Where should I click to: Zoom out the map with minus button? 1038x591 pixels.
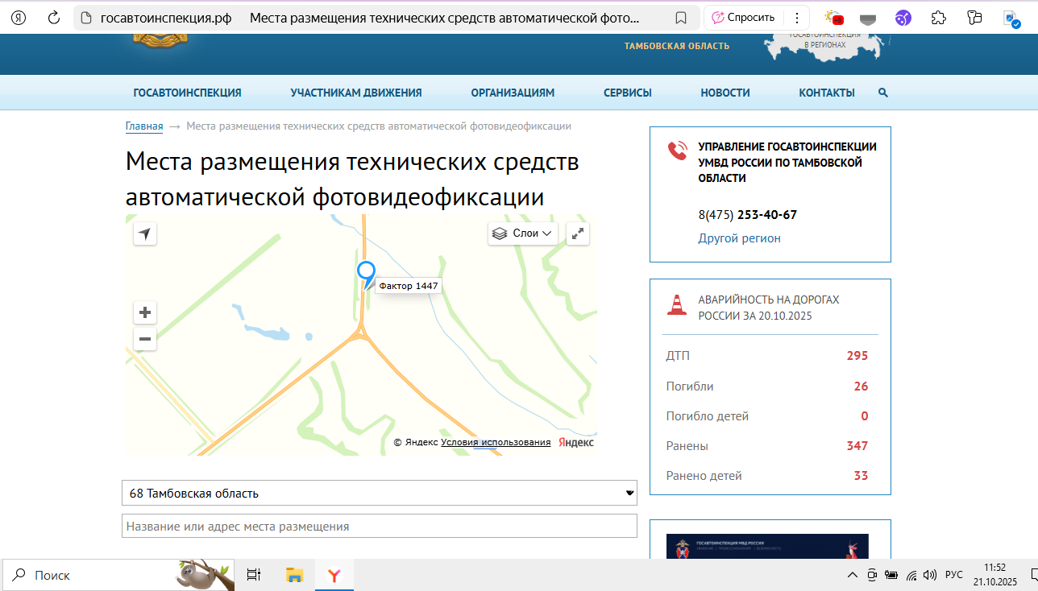(145, 339)
